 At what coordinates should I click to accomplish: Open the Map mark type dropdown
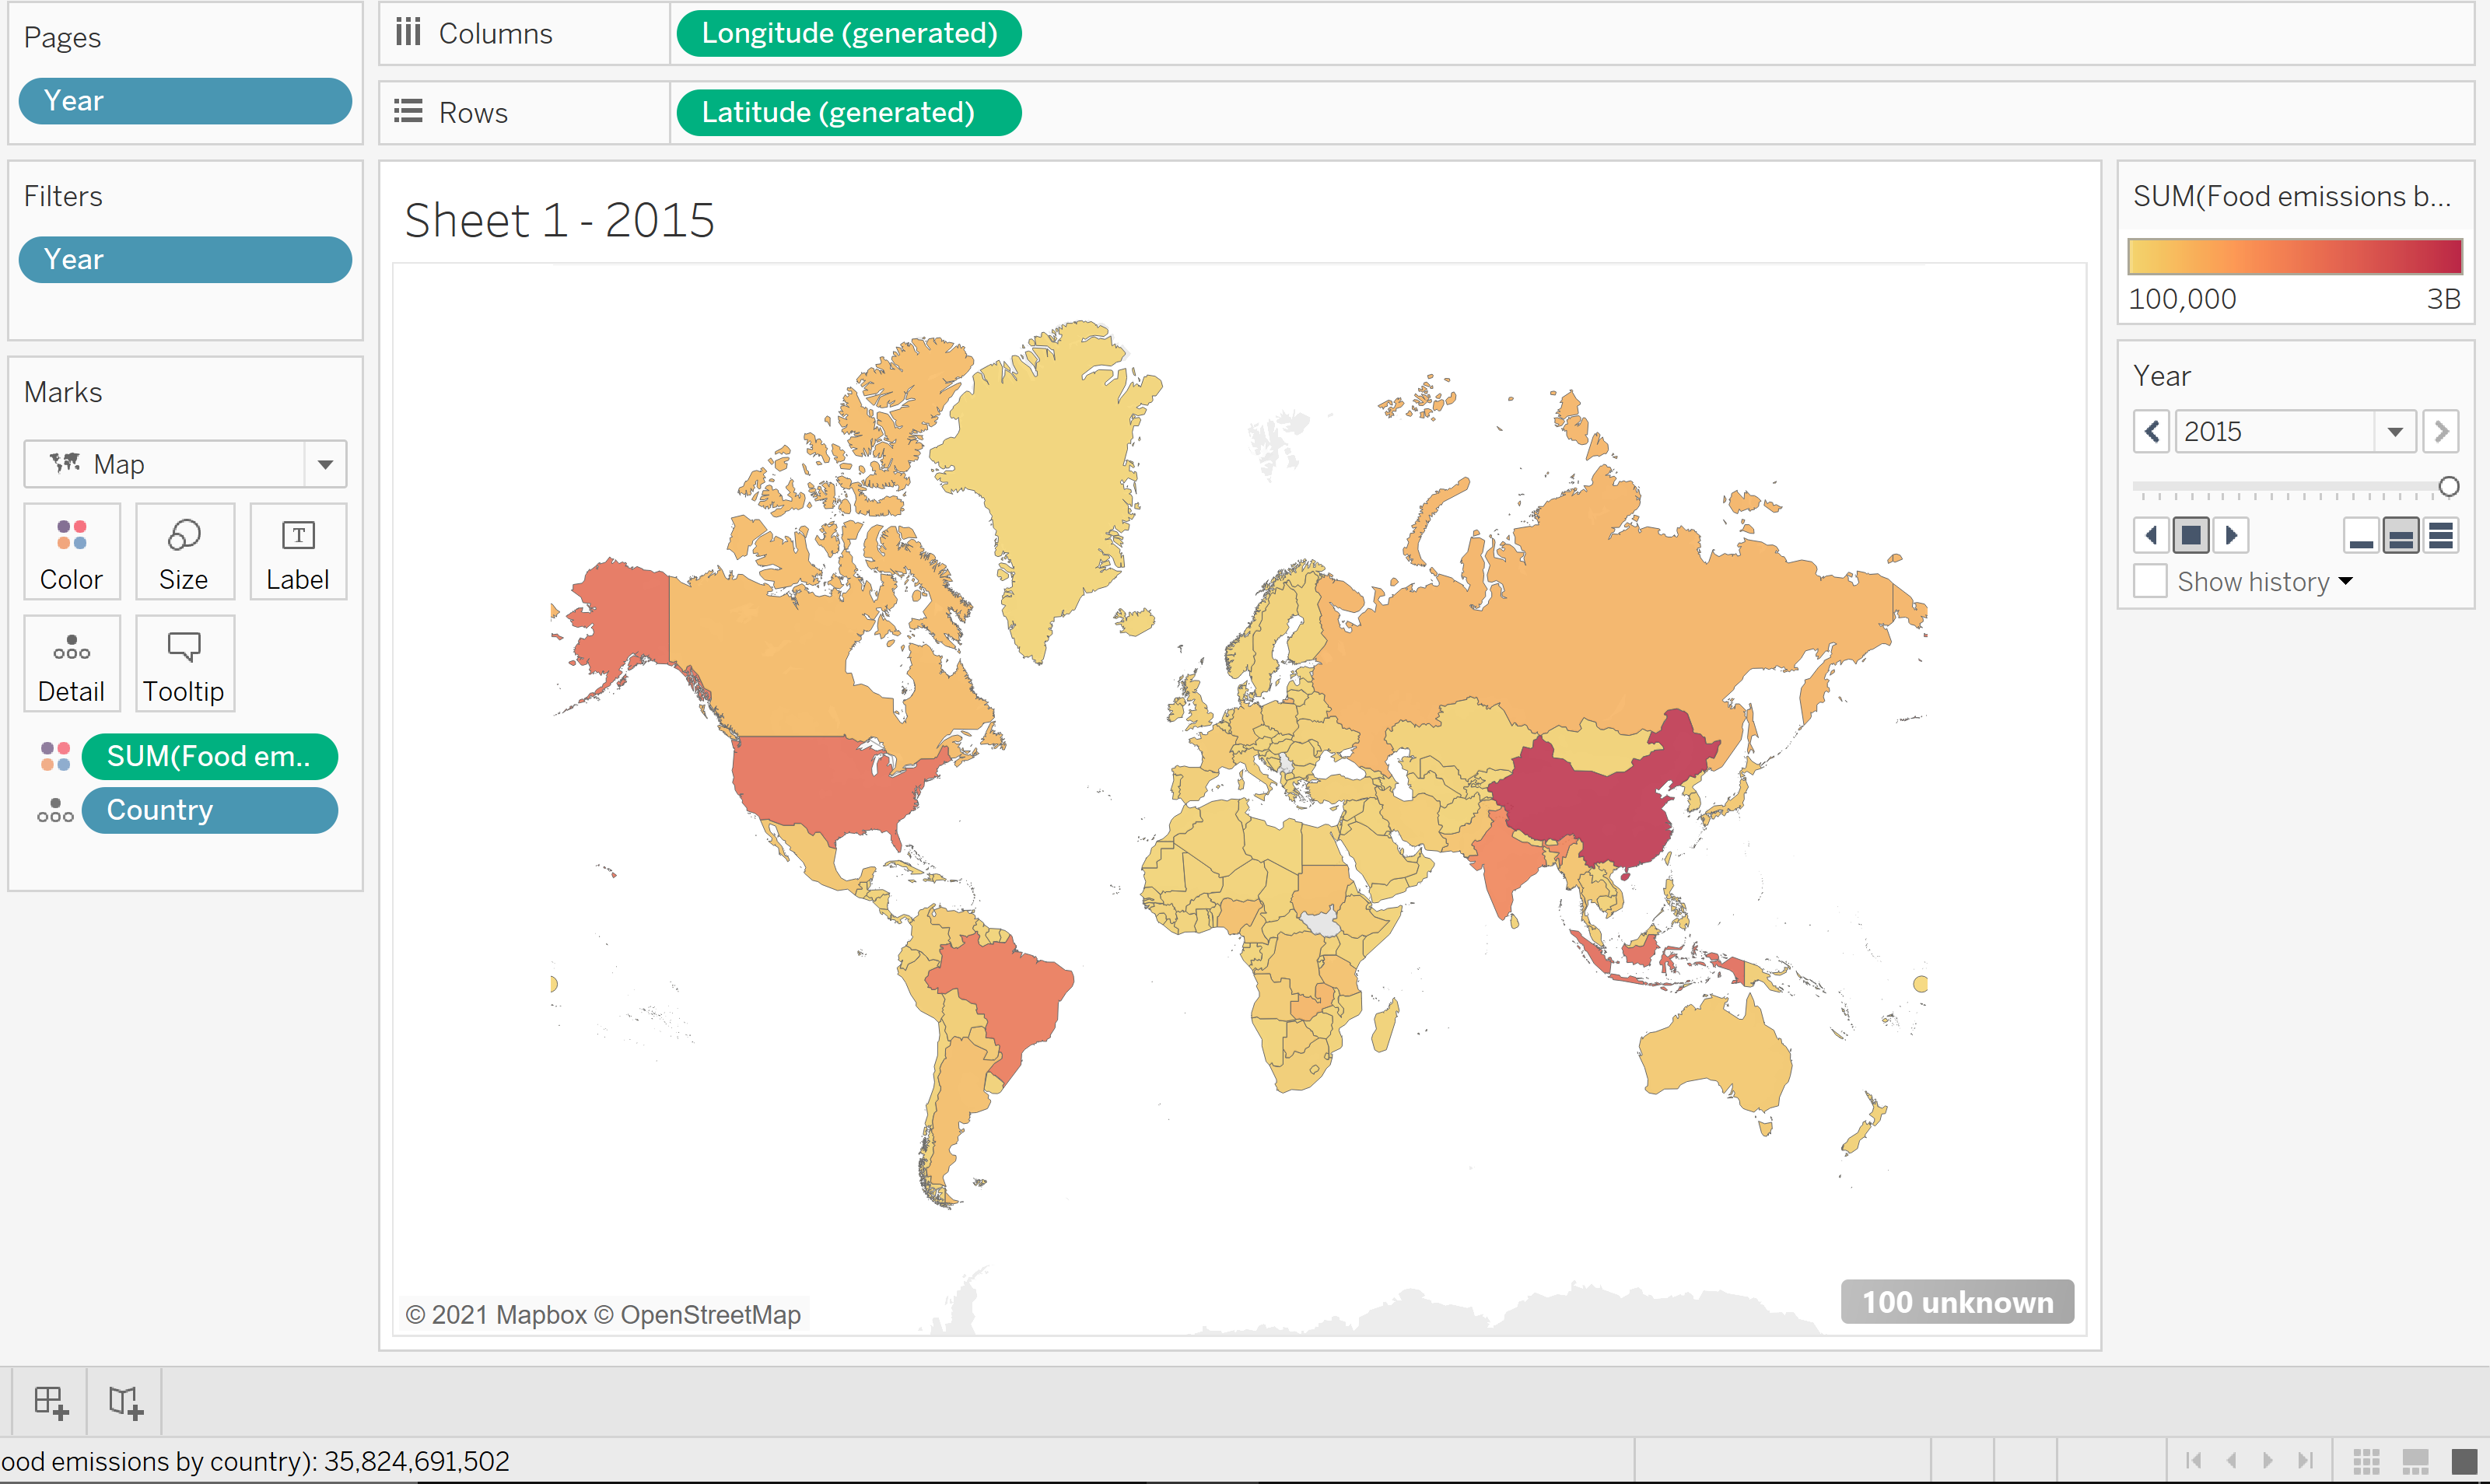tap(325, 464)
